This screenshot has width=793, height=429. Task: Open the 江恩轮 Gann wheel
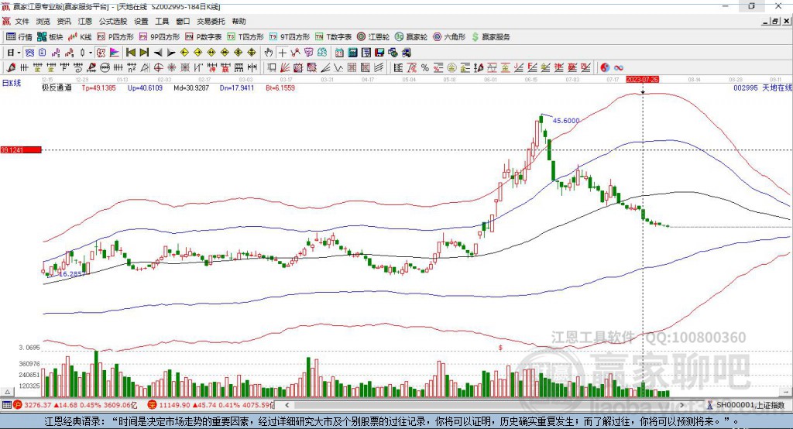click(x=372, y=37)
